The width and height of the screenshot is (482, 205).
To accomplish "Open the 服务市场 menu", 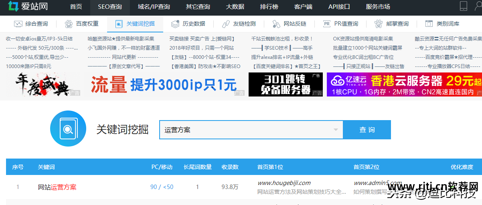I will pyautogui.click(x=378, y=7).
